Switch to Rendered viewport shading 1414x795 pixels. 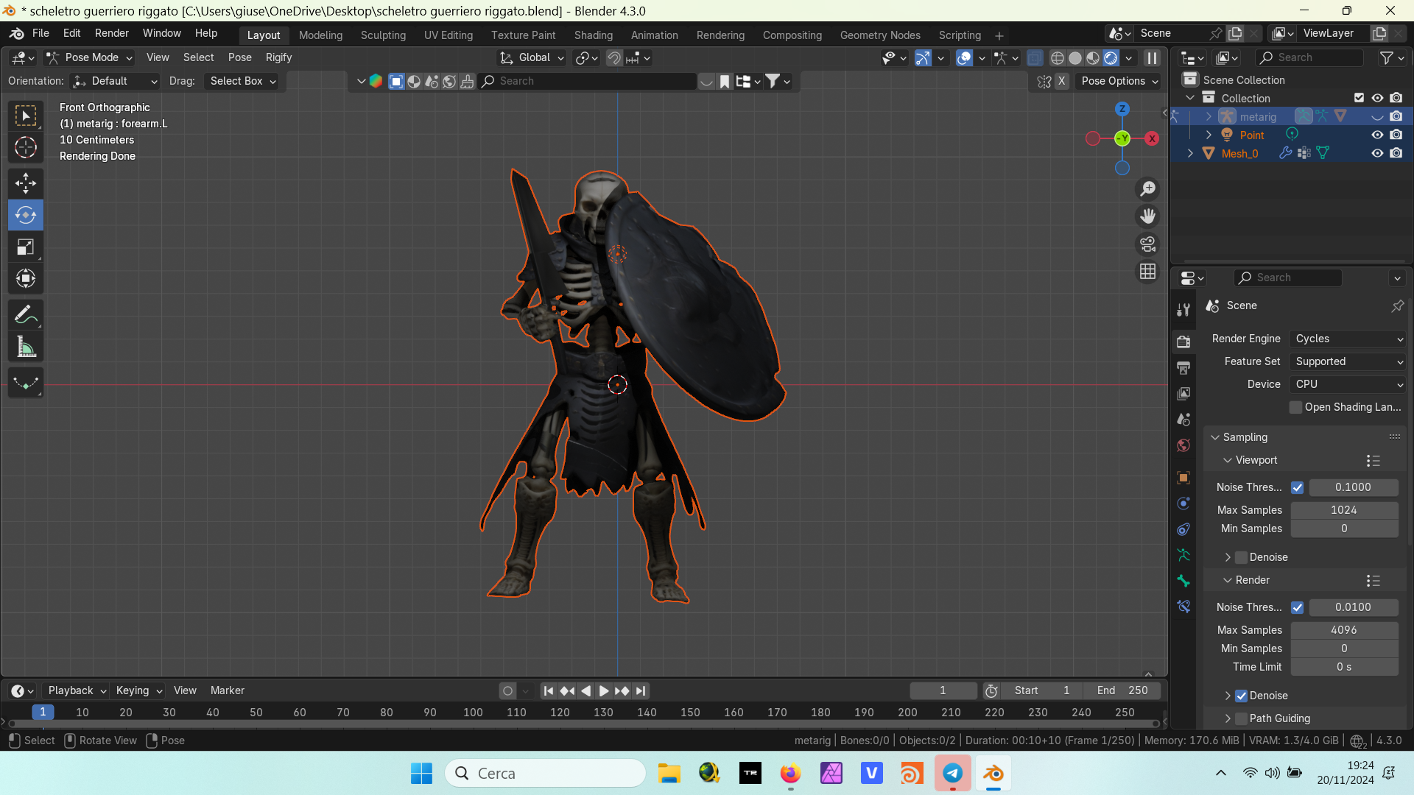coord(1111,58)
